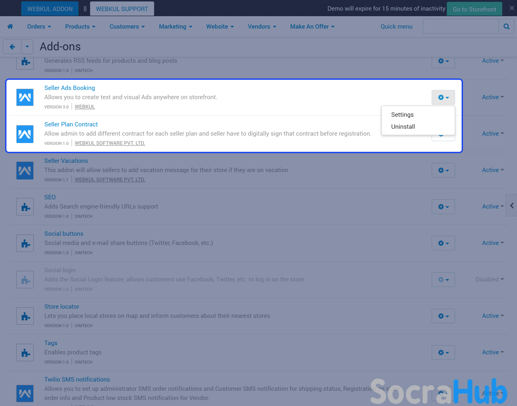Click the SEO puzzle-piece icon
Image resolution: width=517 pixels, height=406 pixels.
(25, 207)
